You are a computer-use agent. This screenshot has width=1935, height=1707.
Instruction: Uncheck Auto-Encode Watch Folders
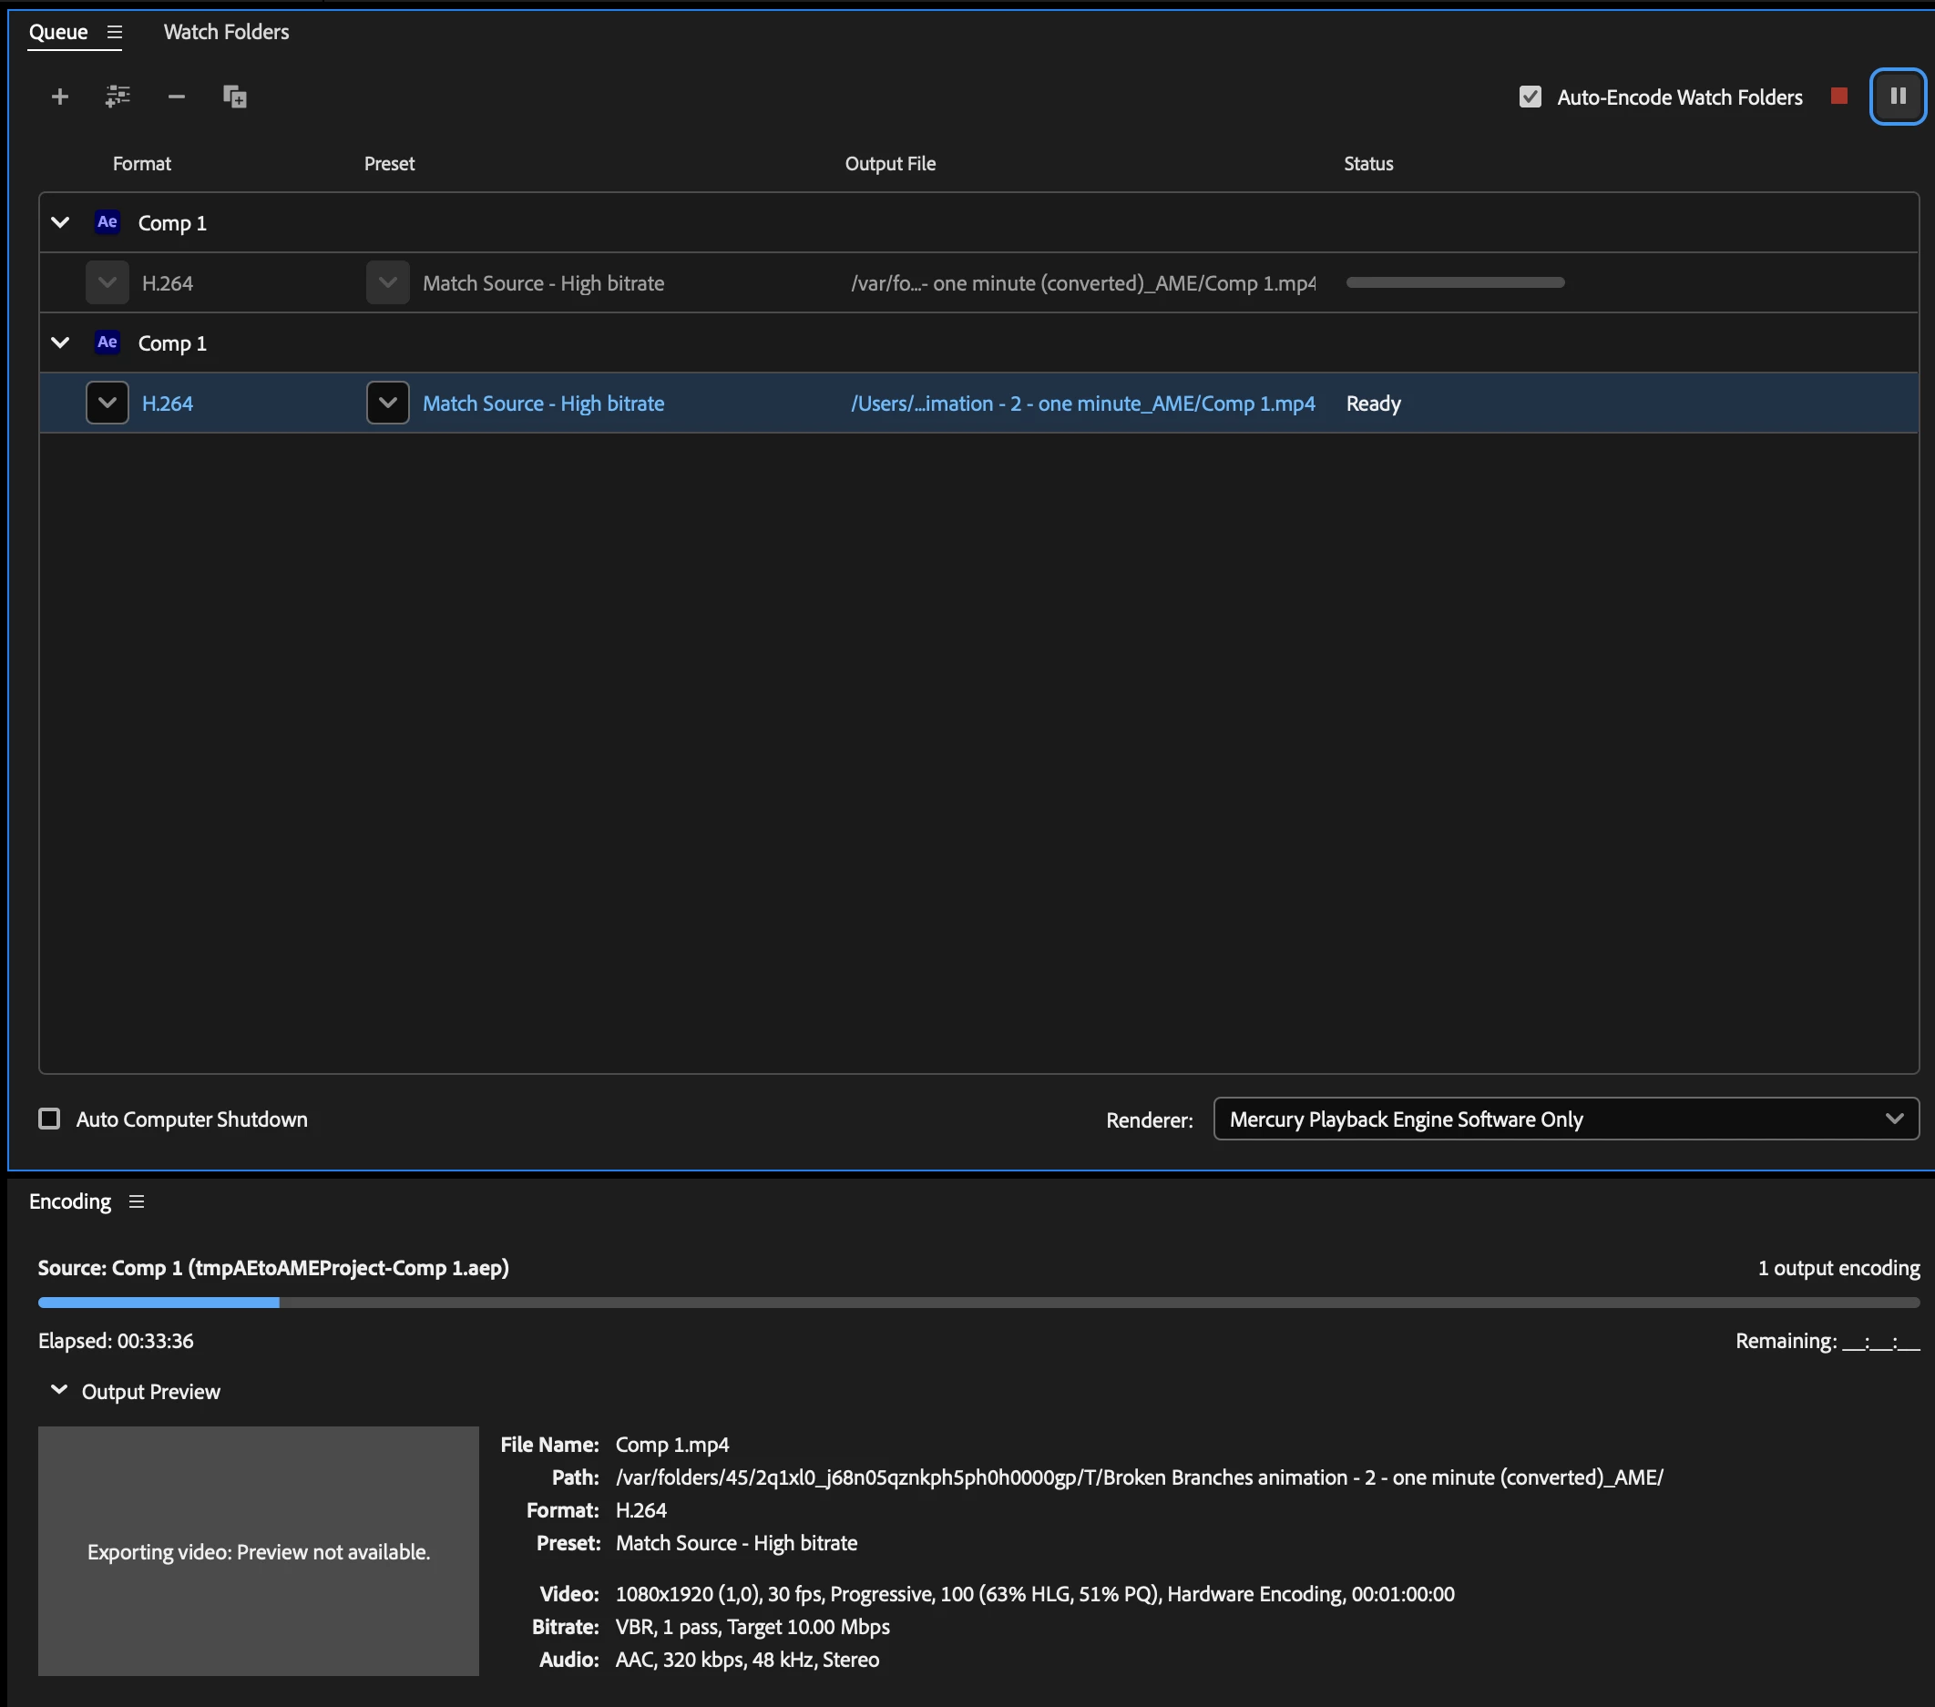pos(1530,97)
